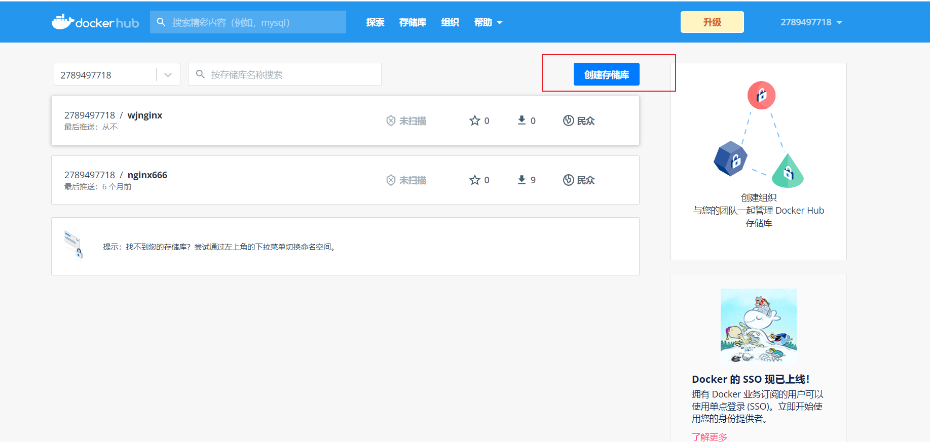Open the nginx666 repository
Screen dimensions: 930x442
(x=147, y=175)
